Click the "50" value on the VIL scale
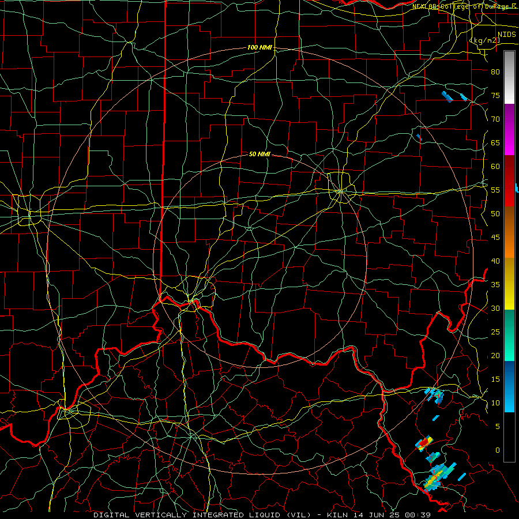 tap(495, 214)
